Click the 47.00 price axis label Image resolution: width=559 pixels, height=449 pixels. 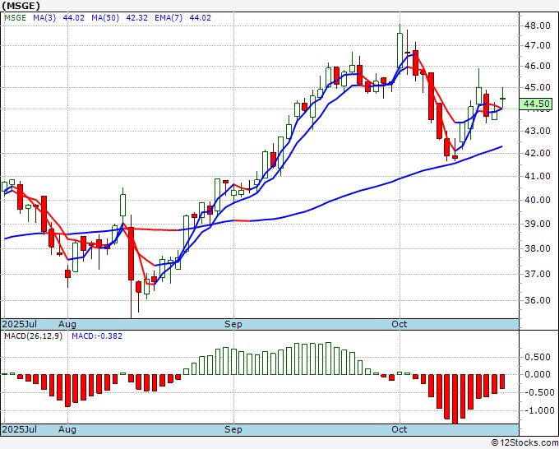pyautogui.click(x=538, y=46)
